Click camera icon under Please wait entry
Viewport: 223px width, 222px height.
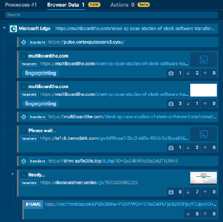pos(171,148)
